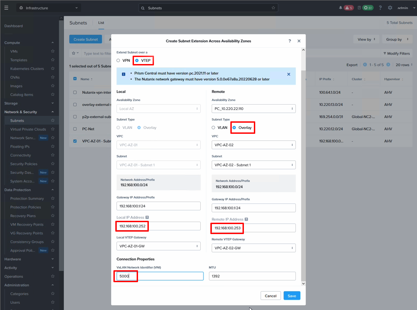Uncheck the VPC-AZ-01 subnet row checkbox
The height and width of the screenshot is (310, 417).
coord(75,141)
